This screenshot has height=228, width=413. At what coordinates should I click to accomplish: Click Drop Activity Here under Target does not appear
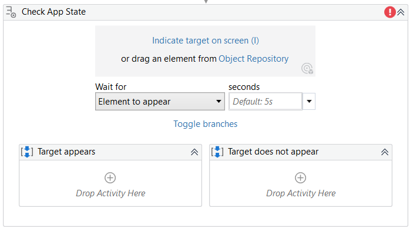(x=301, y=193)
